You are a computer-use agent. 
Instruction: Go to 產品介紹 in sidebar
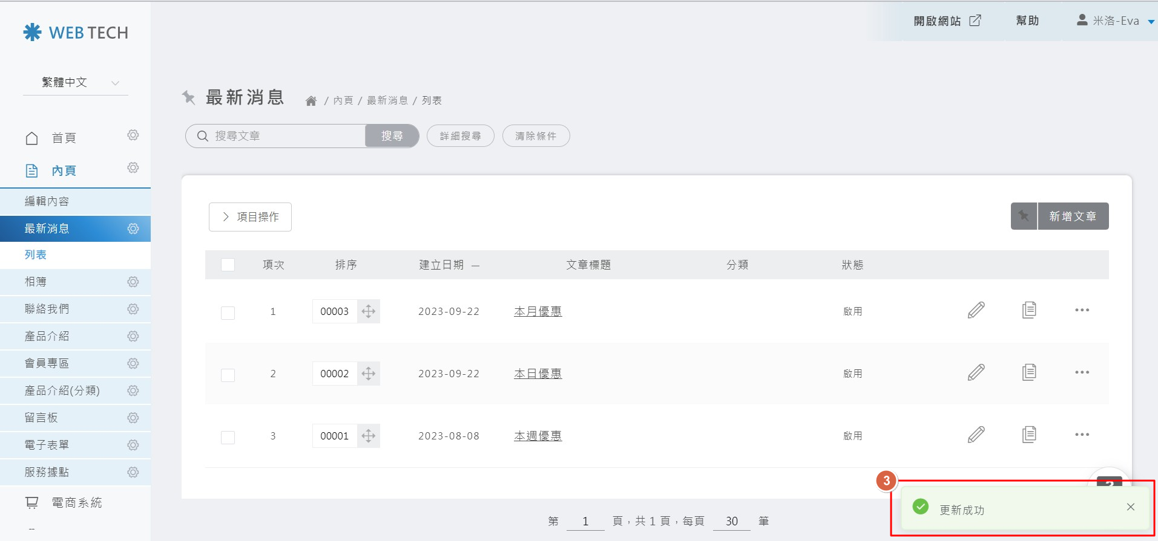click(47, 336)
